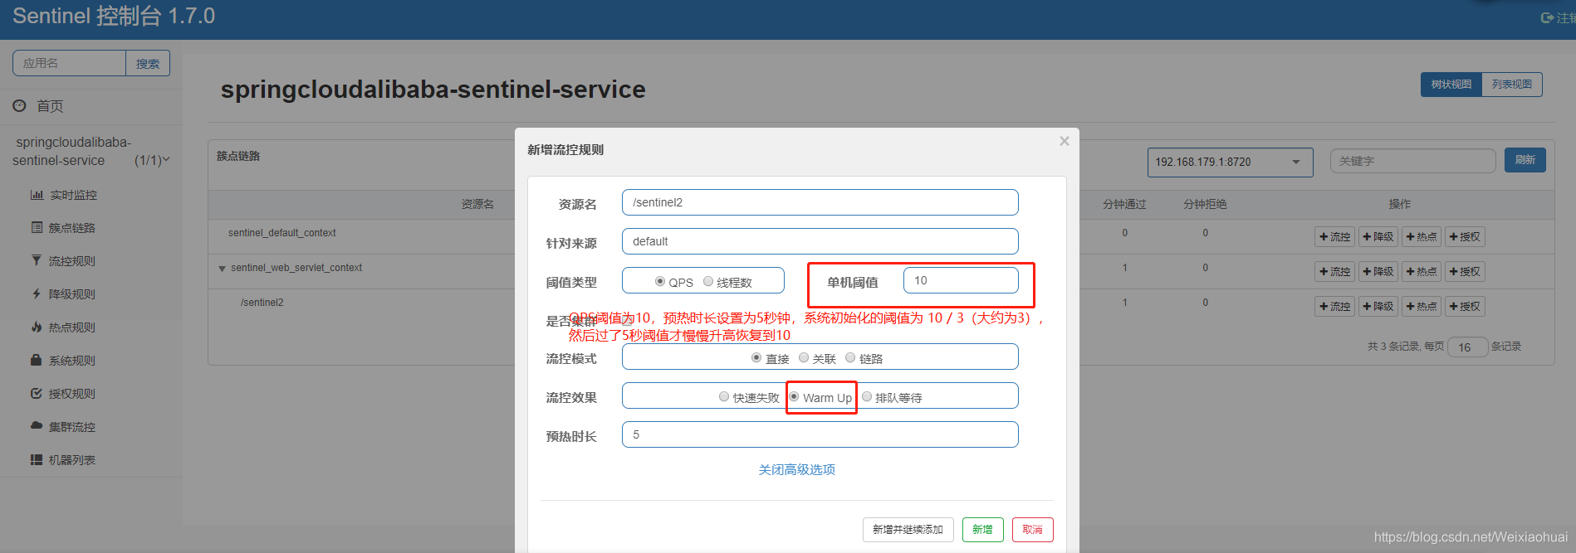Click 热点 button for sentinel_default_context row
Viewport: 1576px width, 553px height.
(x=1422, y=237)
